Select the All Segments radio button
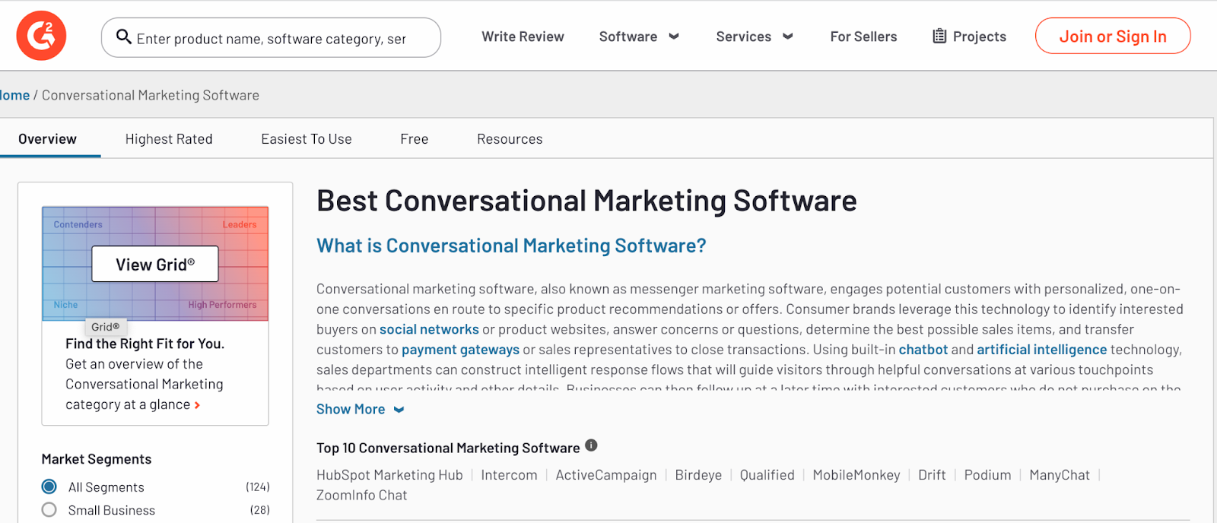The image size is (1217, 523). (49, 487)
